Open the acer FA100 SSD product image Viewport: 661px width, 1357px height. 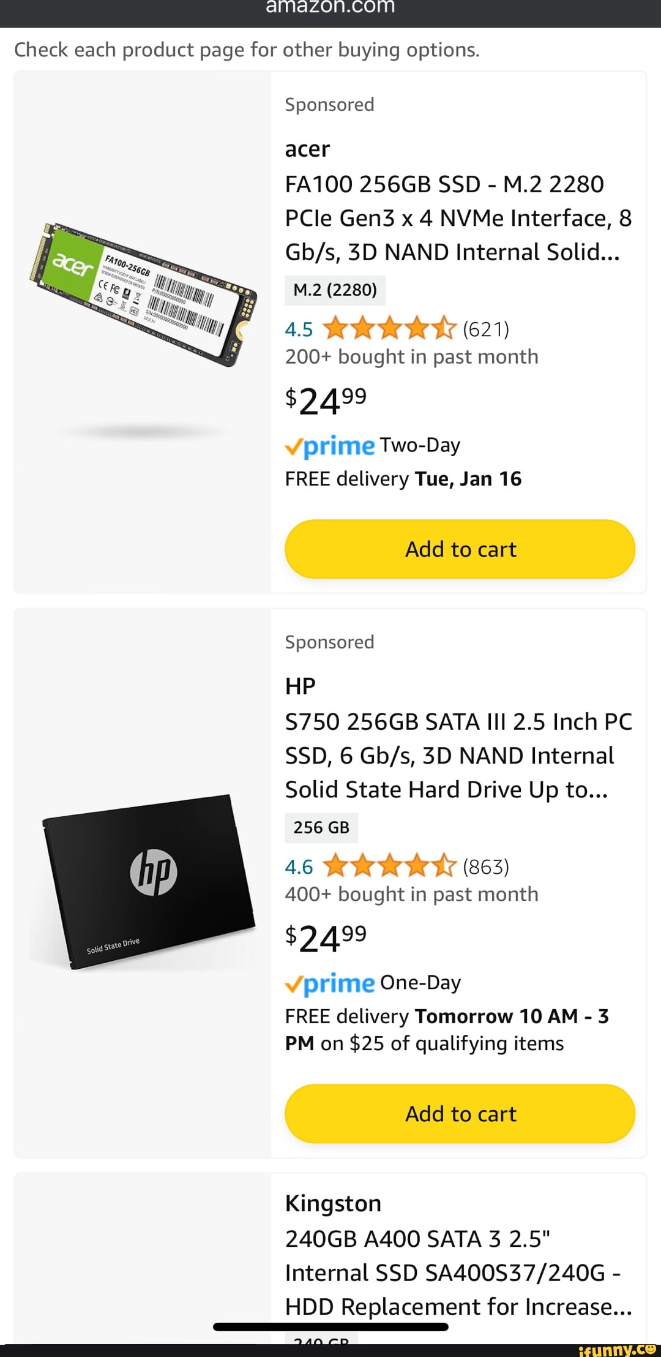tap(144, 295)
